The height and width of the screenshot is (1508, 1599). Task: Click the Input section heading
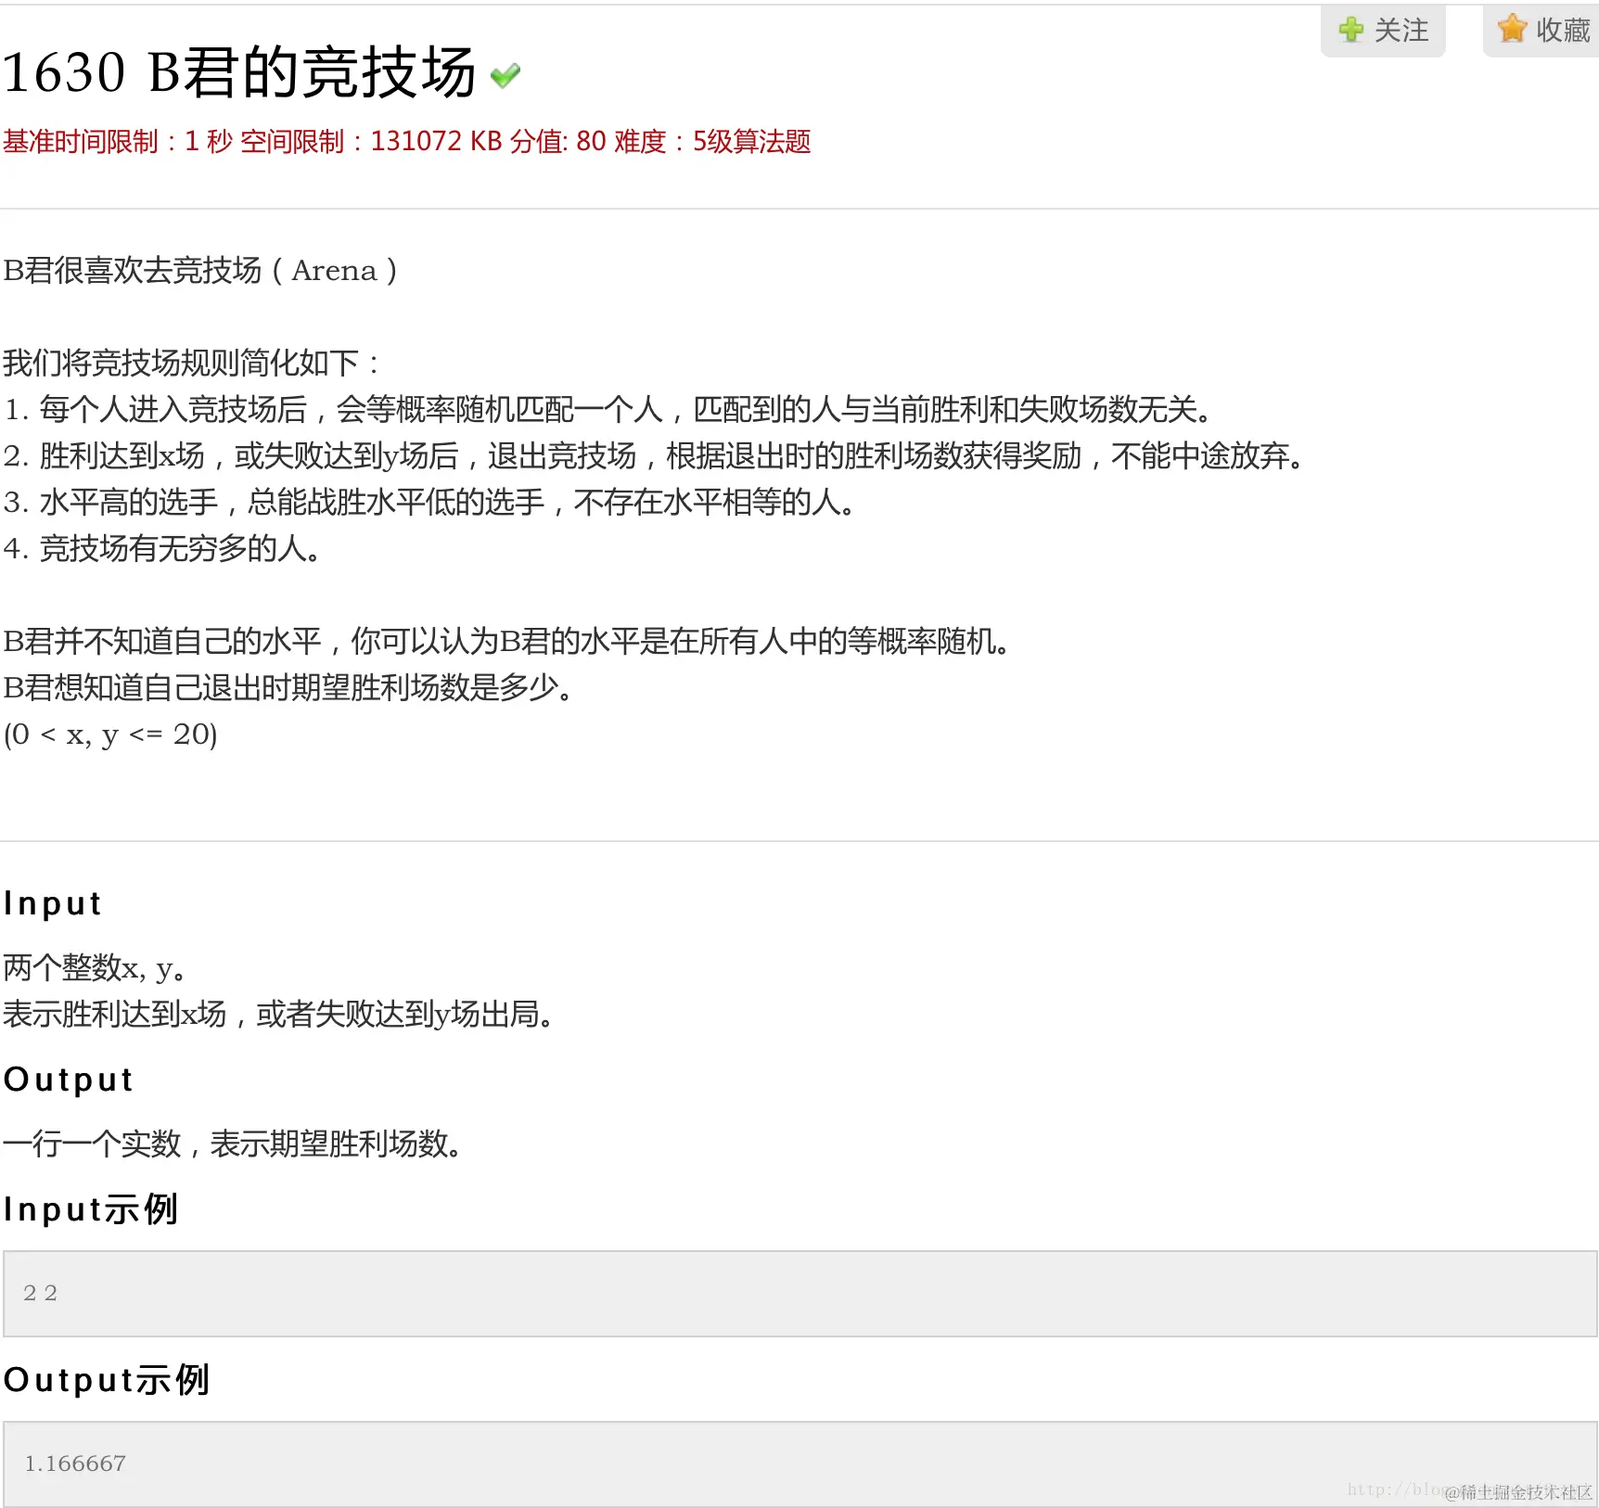coord(53,903)
